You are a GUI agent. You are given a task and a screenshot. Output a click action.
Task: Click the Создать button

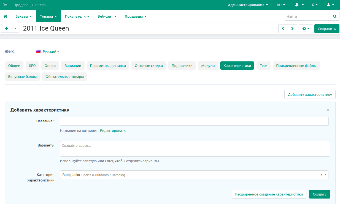click(x=319, y=194)
